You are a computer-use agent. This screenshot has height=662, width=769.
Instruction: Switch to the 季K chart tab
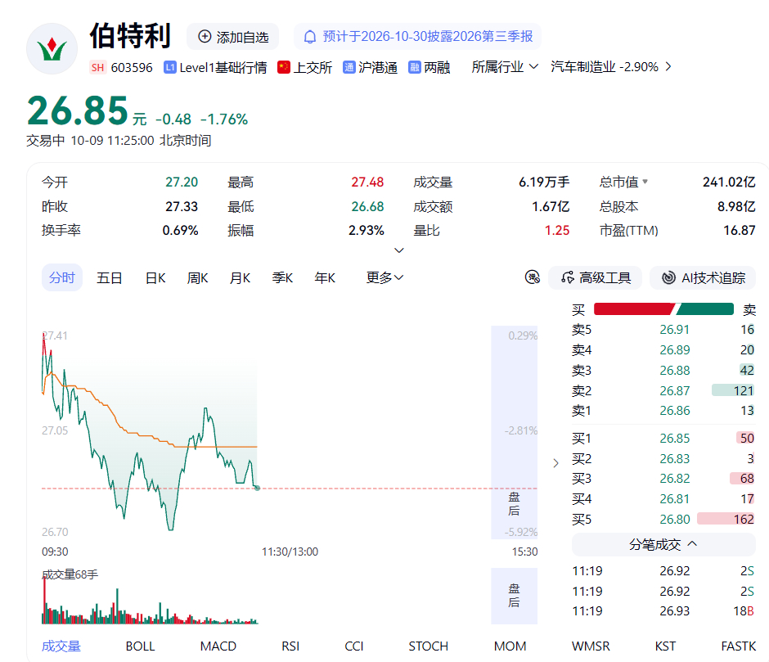coord(282,278)
